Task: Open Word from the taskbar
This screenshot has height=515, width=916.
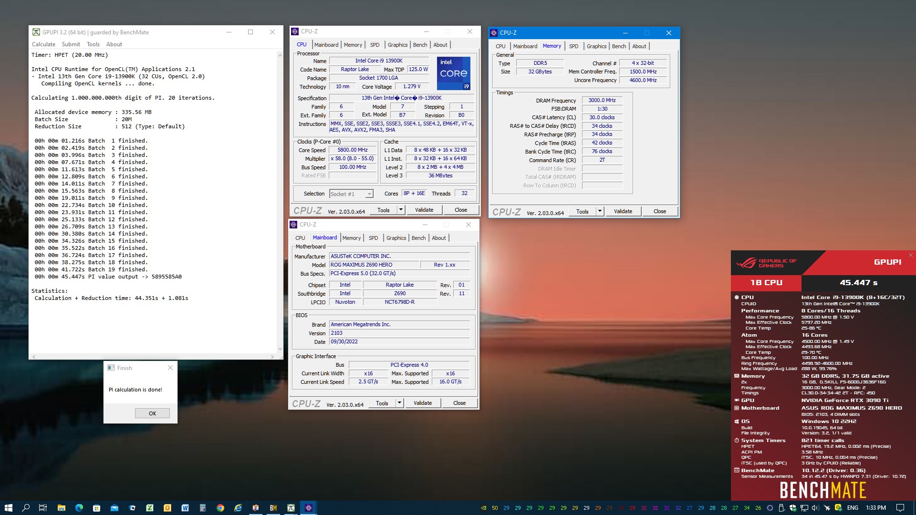Action: 185,508
